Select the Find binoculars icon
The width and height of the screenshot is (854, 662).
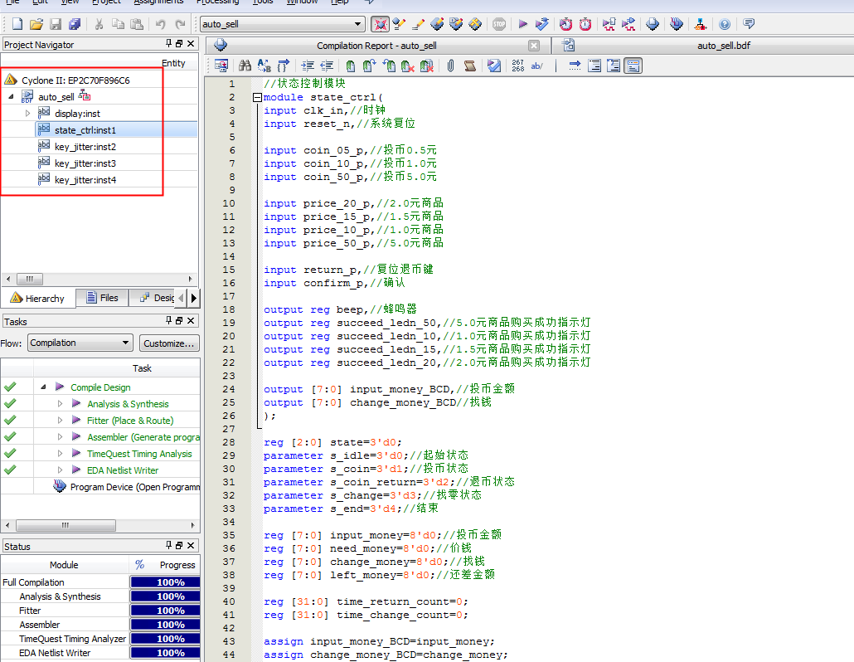coord(245,64)
